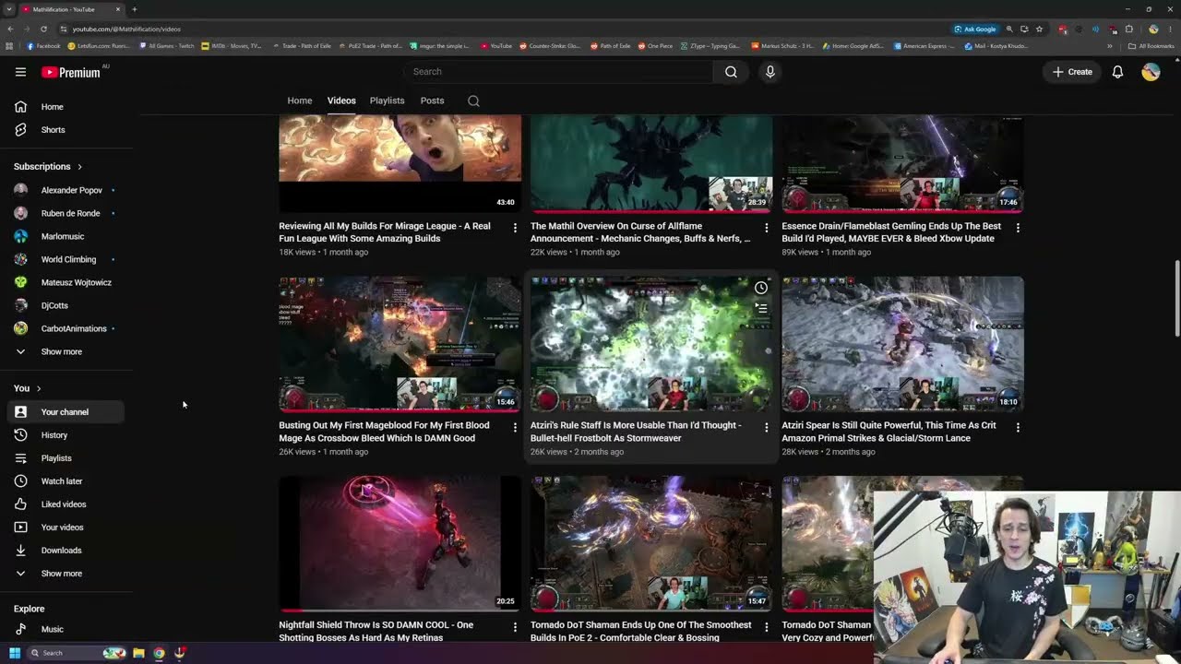Bookmark this page with the star icon
This screenshot has height=664, width=1181.
coord(1039,29)
